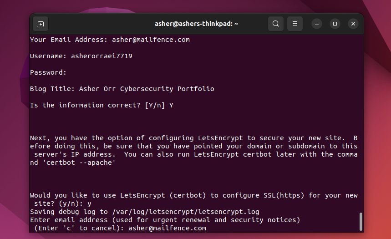Click the site? (y/n): y answer
This screenshot has height=239, width=391.
63,203
